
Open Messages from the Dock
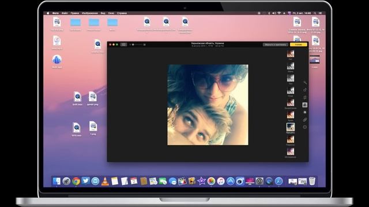[x=172, y=181]
